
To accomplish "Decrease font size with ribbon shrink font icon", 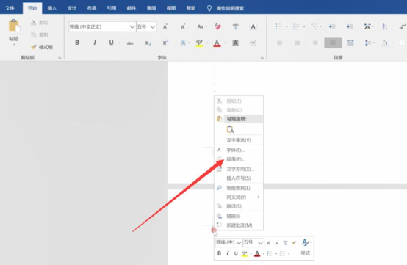I will (183, 26).
